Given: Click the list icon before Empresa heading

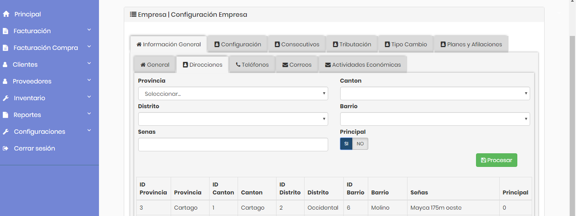Looking at the screenshot, I should click(133, 14).
